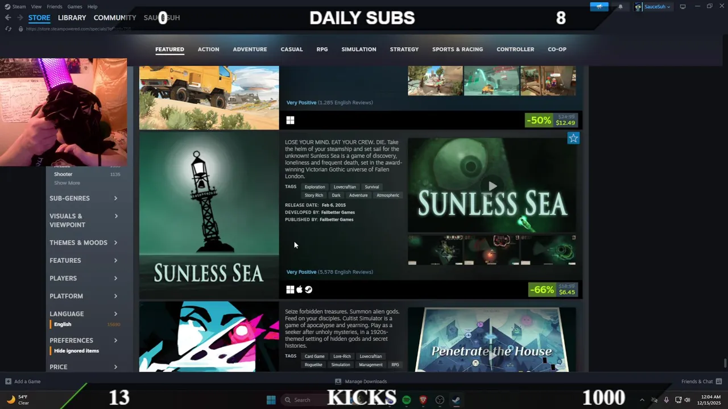
Task: Open the notifications bell
Action: (621, 7)
